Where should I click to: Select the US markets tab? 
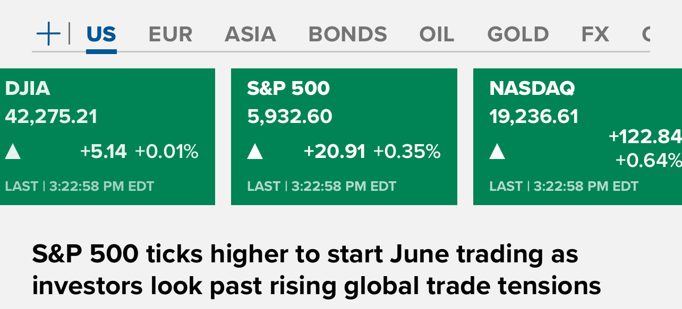(x=101, y=35)
